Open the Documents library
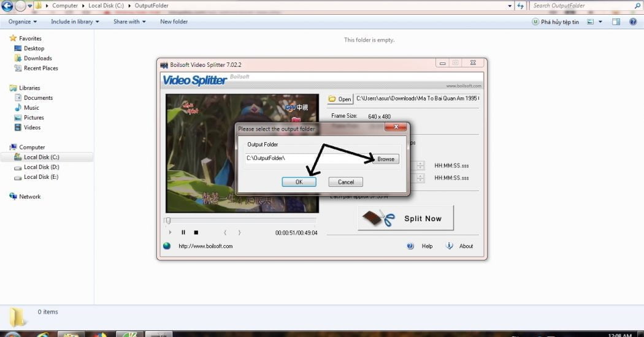This screenshot has height=337, width=644. tap(38, 97)
